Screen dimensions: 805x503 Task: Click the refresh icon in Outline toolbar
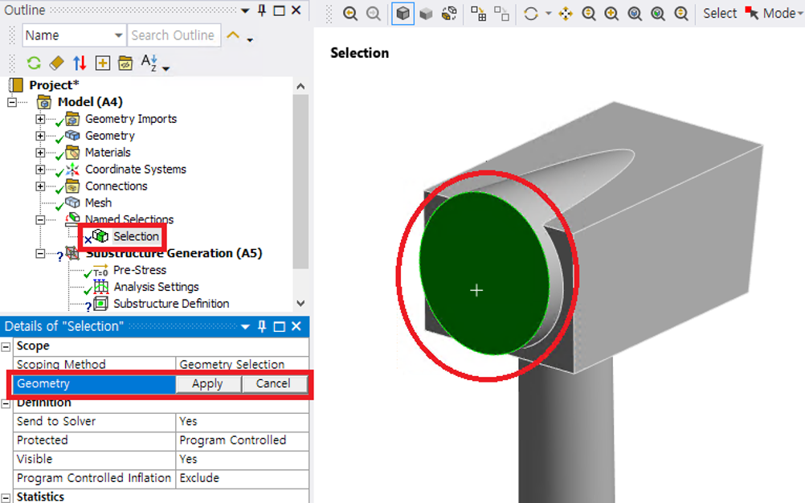[34, 63]
